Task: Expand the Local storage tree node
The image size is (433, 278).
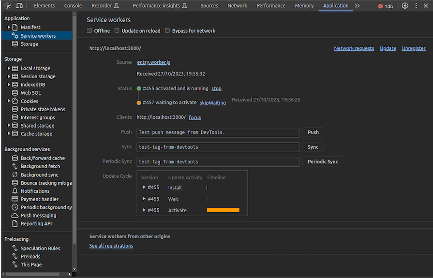Action: click(x=9, y=69)
